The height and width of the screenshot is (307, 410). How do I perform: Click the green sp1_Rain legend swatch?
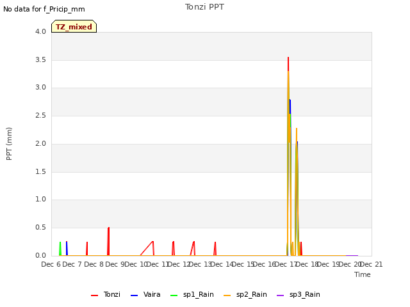click(174, 295)
